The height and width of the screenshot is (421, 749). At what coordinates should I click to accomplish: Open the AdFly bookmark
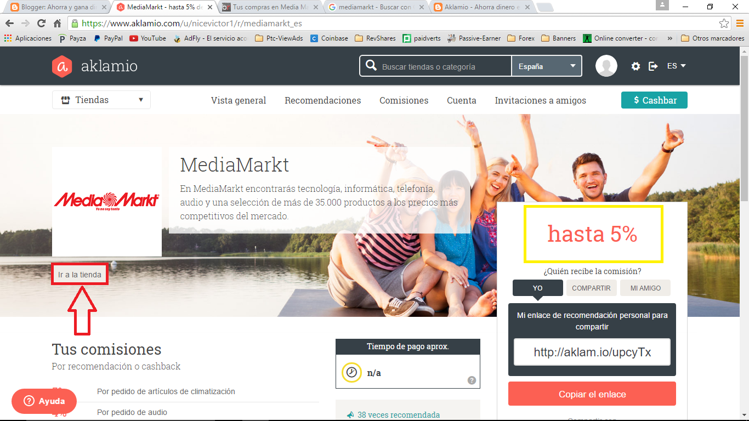coord(211,38)
